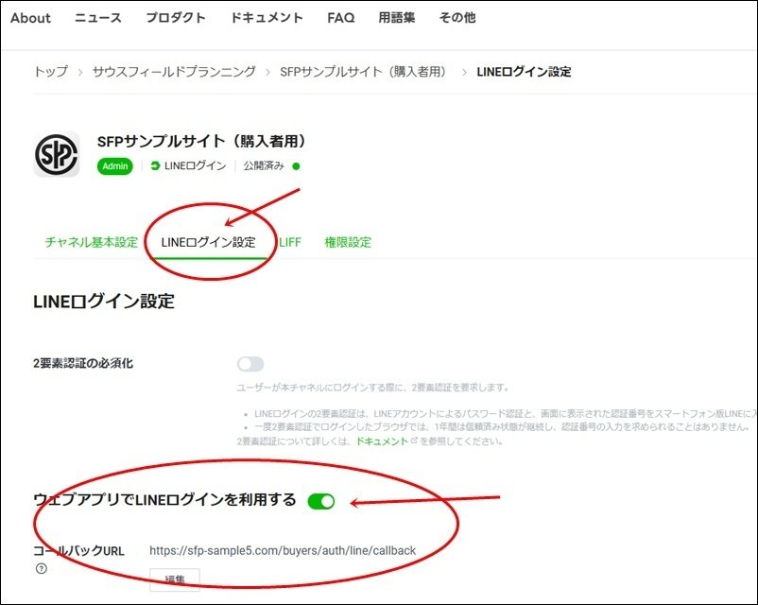Click the 編集 button for callback URL
This screenshot has width=758, height=605.
(x=175, y=579)
